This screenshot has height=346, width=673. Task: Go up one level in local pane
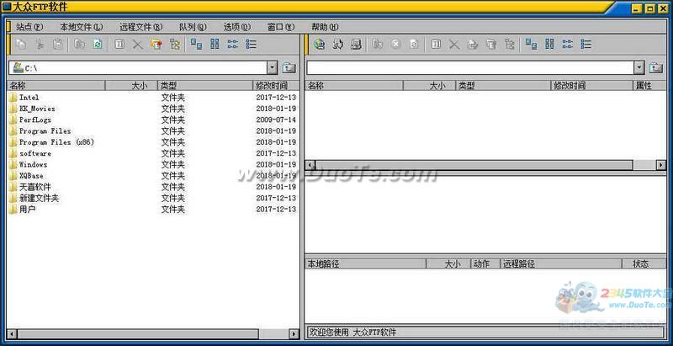[289, 68]
